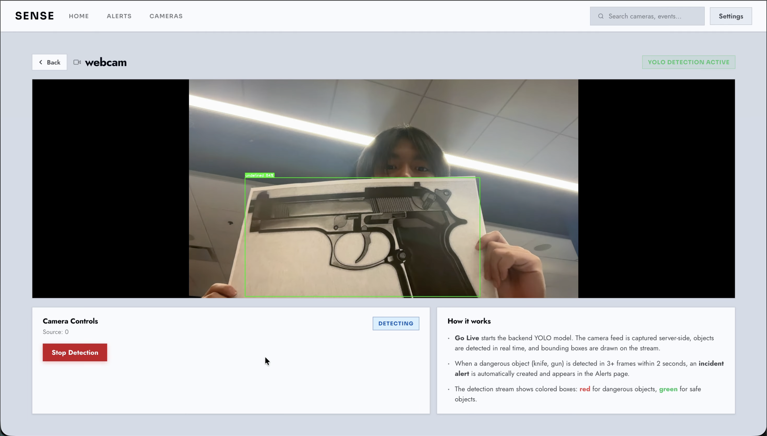
Task: Open the Home navigation item
Action: (x=79, y=16)
